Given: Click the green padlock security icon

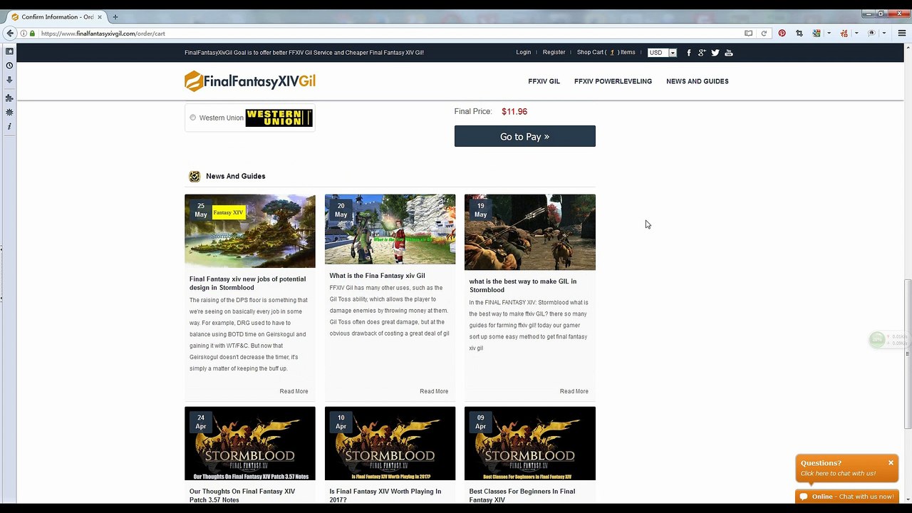Looking at the screenshot, I should click(33, 33).
